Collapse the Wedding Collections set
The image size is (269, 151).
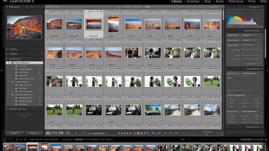click(8, 95)
